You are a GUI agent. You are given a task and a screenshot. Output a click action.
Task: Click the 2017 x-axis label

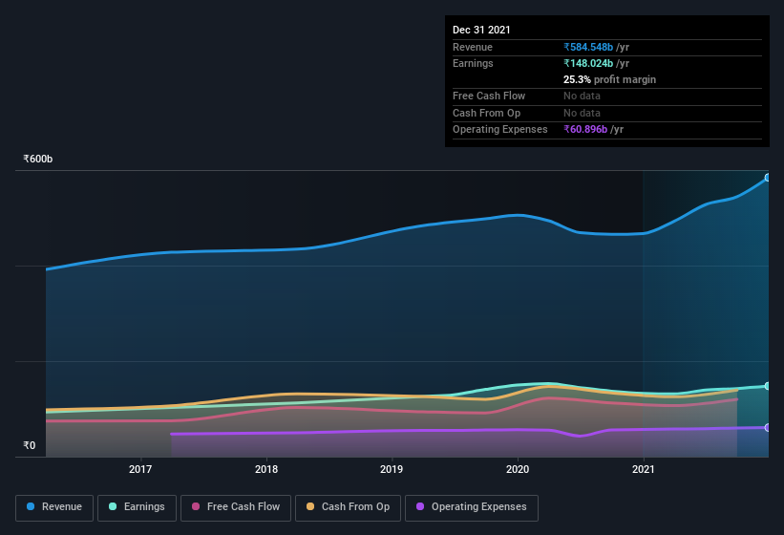point(140,469)
